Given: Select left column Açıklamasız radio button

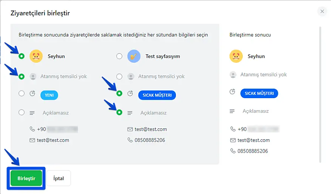Looking at the screenshot, I should point(22,112).
